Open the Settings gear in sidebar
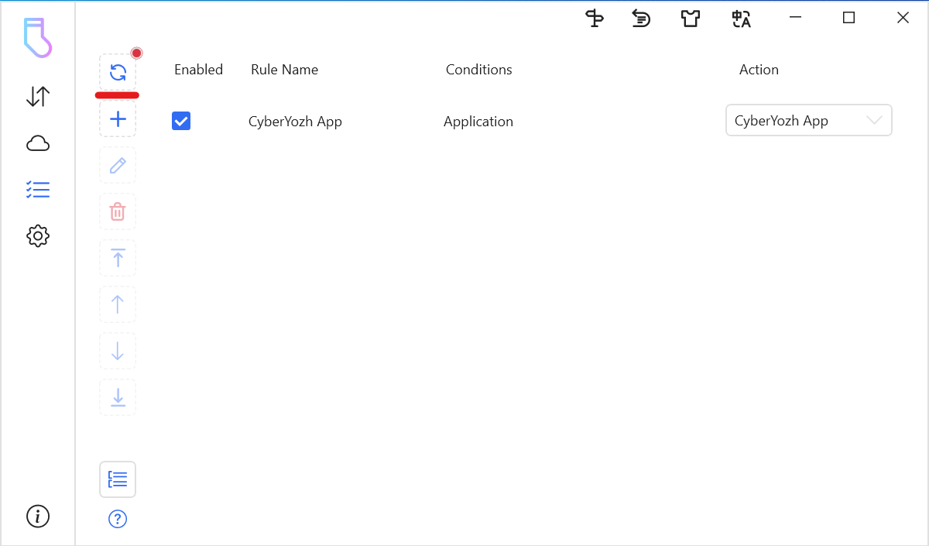 coord(38,236)
